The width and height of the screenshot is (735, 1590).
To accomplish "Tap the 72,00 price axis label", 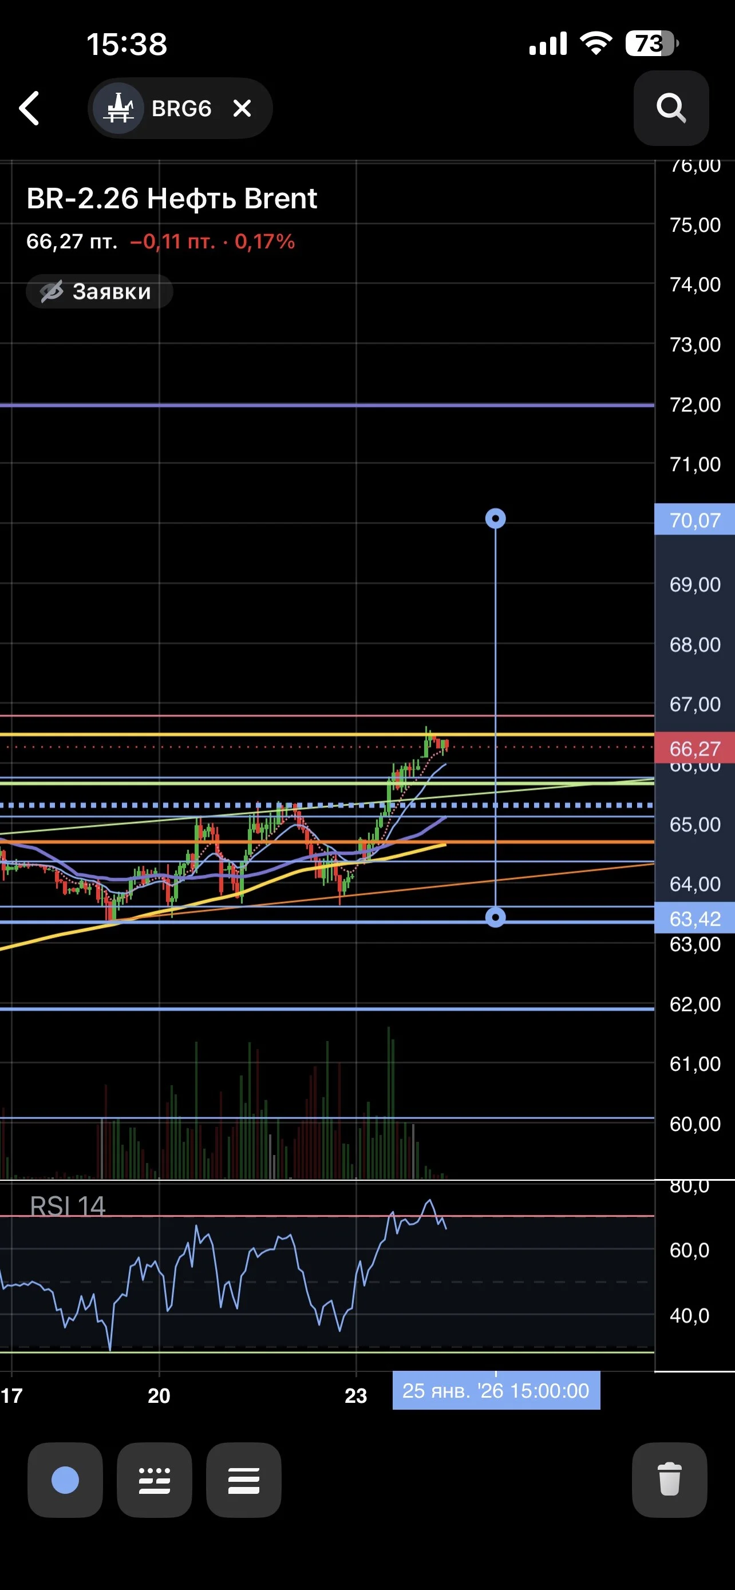I will click(695, 405).
